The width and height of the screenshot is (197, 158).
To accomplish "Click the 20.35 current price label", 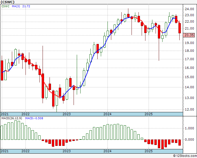I will (x=189, y=35).
